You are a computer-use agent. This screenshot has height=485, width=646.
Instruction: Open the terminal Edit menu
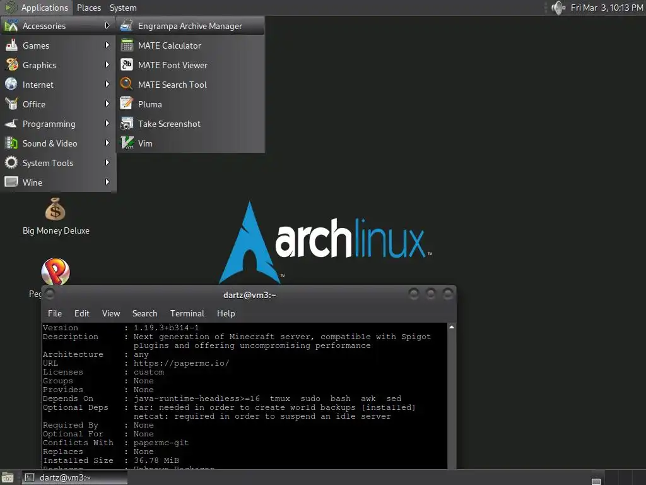(x=81, y=313)
